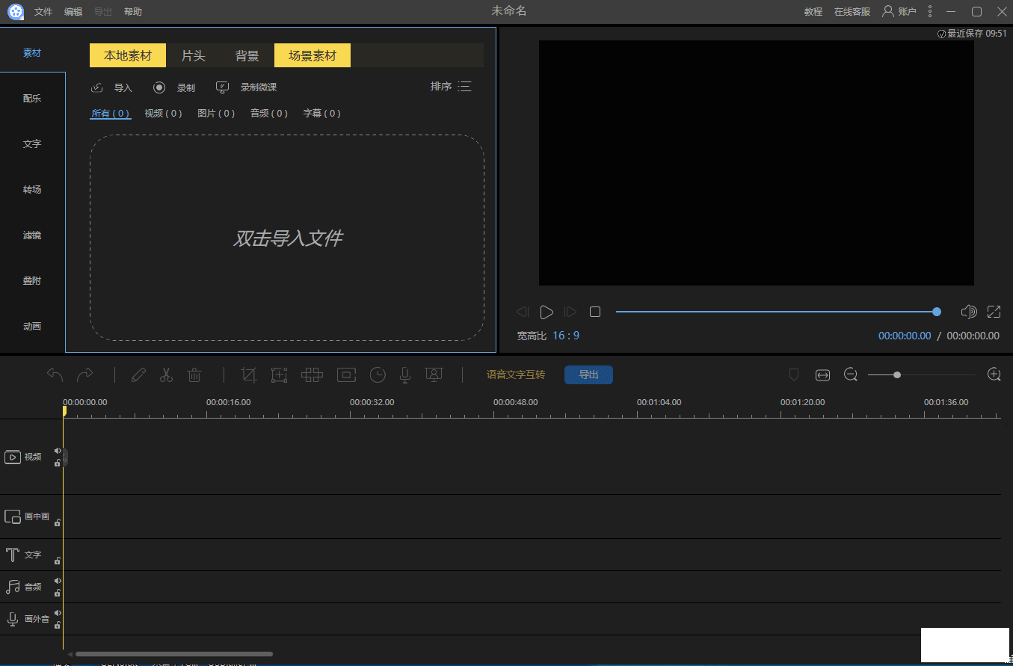Open the 动画 sidebar section
Screen dimensions: 1013x666
pos(32,327)
